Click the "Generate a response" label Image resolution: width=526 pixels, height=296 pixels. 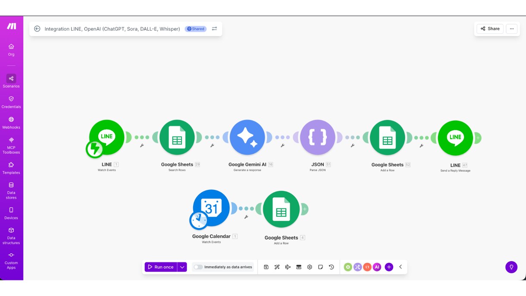coord(247,170)
